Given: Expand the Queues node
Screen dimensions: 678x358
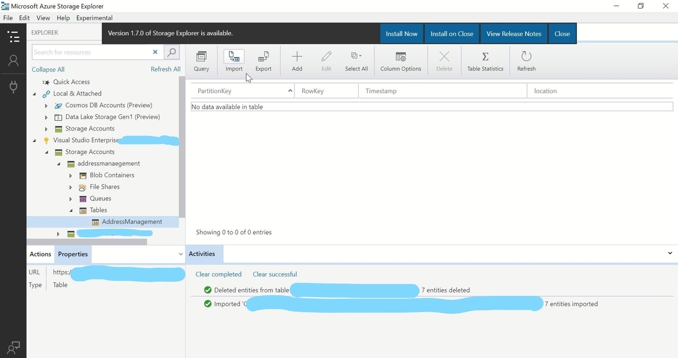Looking at the screenshot, I should [71, 199].
